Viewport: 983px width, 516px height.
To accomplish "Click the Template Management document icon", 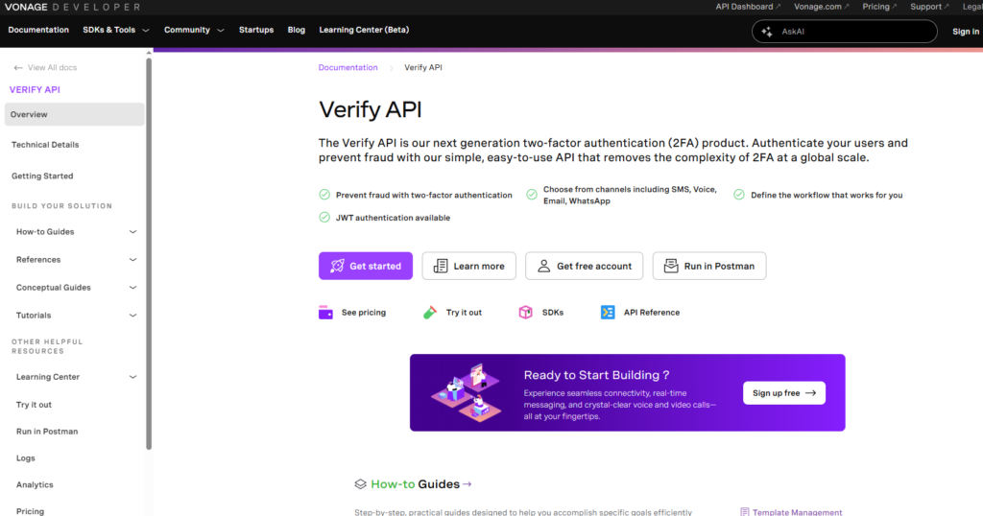I will coord(744,511).
